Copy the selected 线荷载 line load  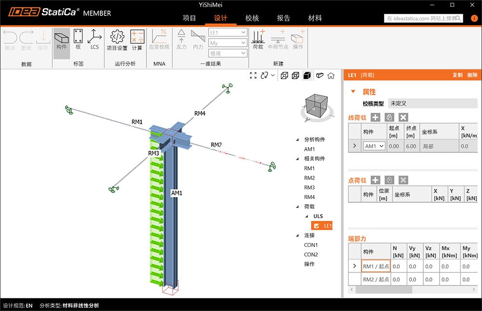tap(389, 117)
